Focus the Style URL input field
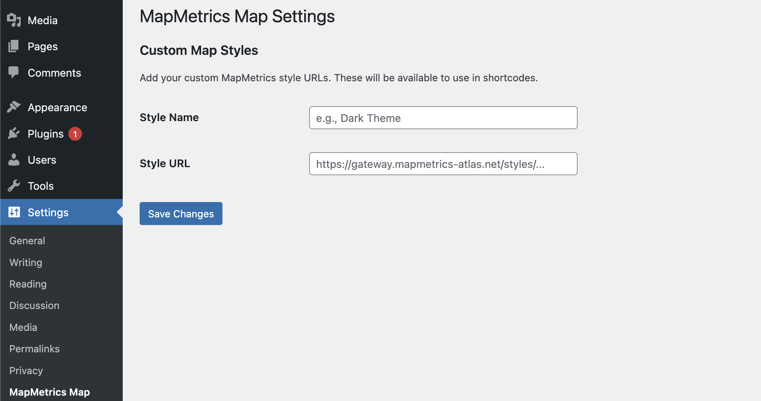Screen dimensions: 761x401 click(443, 164)
